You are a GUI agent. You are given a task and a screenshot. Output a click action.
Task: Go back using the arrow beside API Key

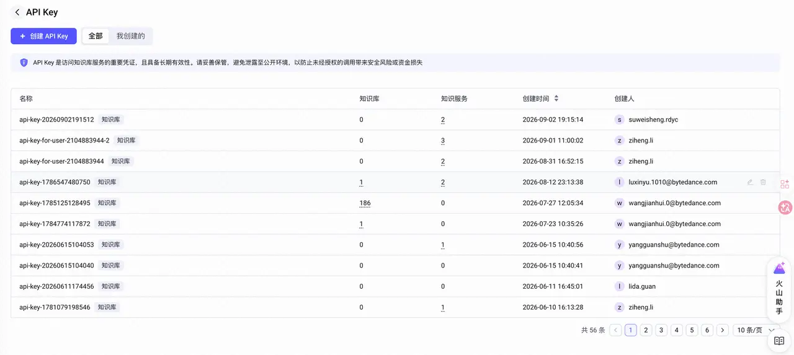coord(17,12)
